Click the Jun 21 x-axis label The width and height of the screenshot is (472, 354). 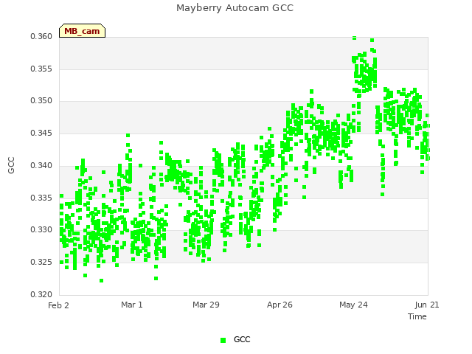427,305
